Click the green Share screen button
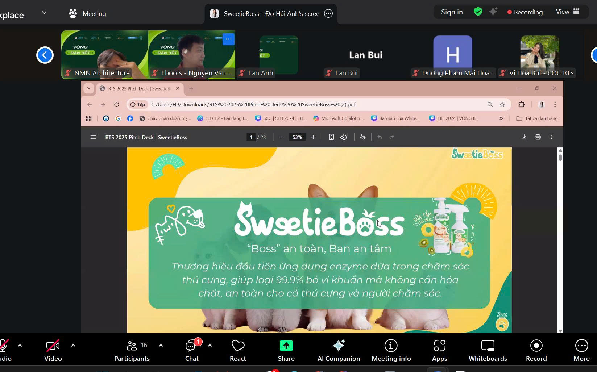 click(x=286, y=350)
